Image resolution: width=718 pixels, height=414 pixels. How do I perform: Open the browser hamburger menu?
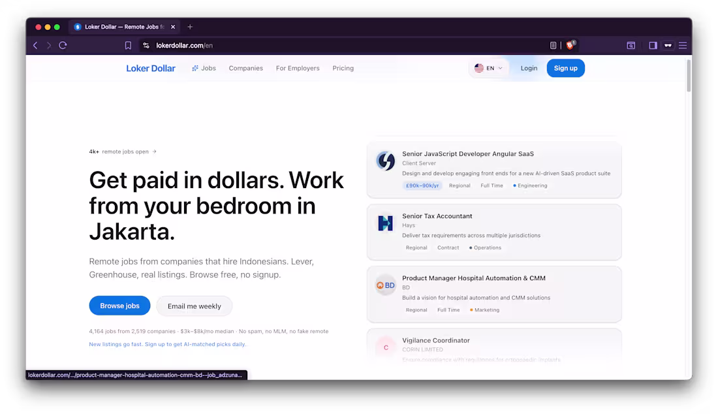point(683,45)
